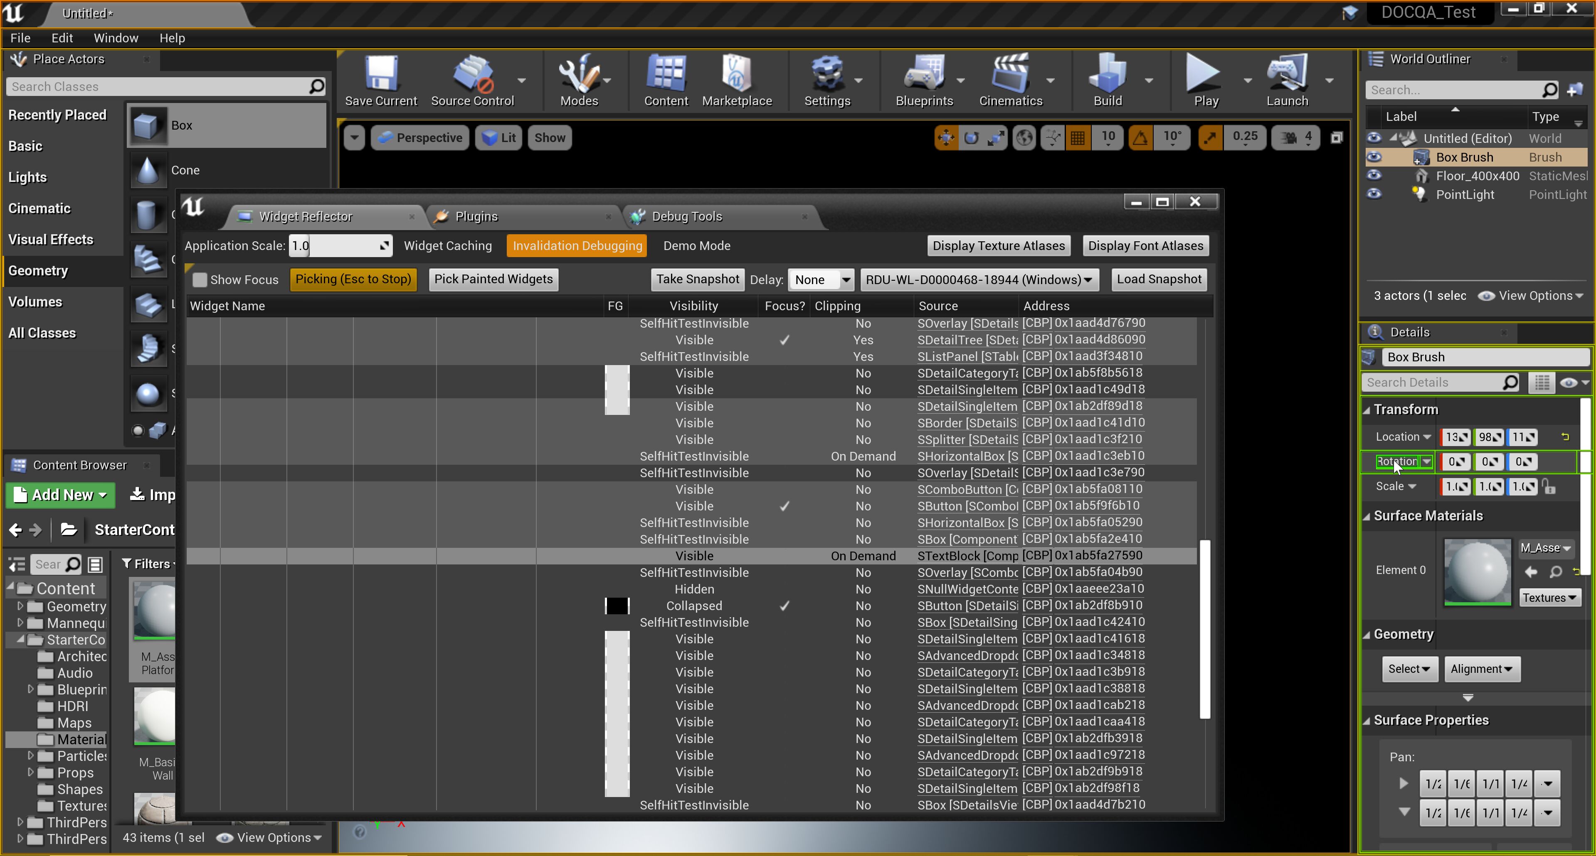Viewport: 1596px width, 856px height.
Task: Open the Window menu
Action: pyautogui.click(x=116, y=38)
